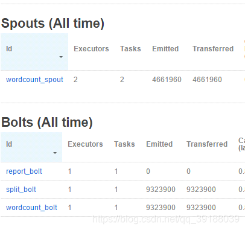Select wordcount_spout Transferred value 4661960
Screen dimensions: 245x230
coord(207,80)
